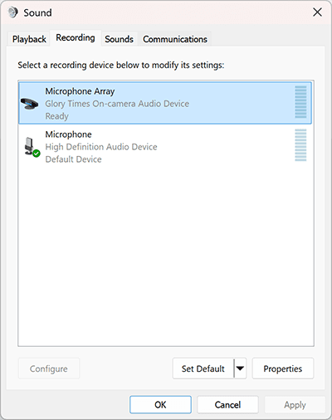
Task: Click the webcam icon of Microphone Array
Action: [x=29, y=104]
